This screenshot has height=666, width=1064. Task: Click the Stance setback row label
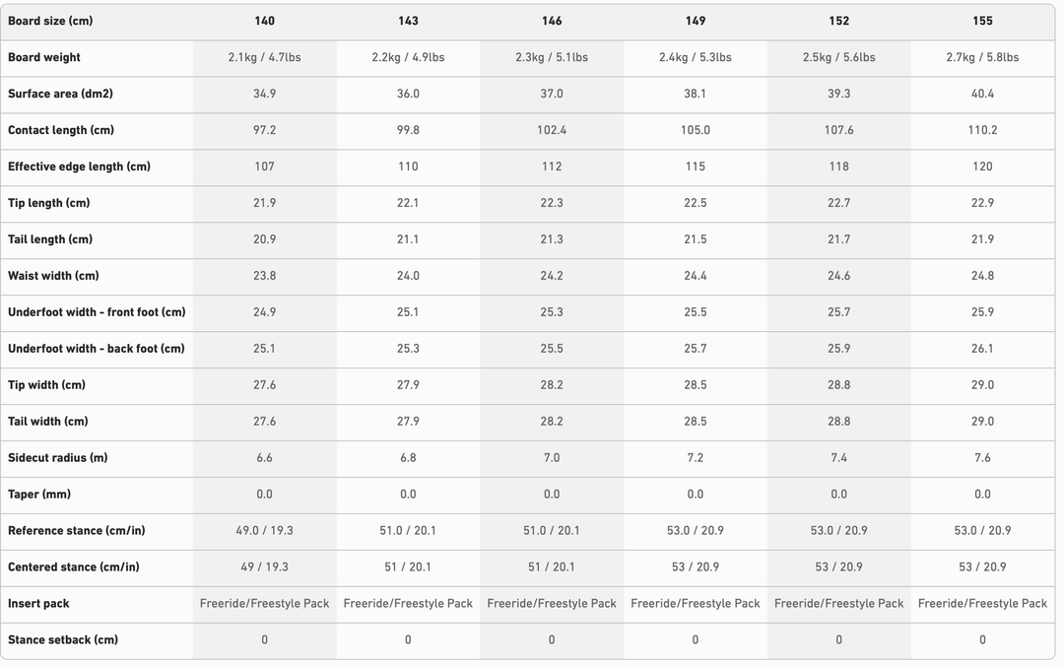(x=63, y=640)
